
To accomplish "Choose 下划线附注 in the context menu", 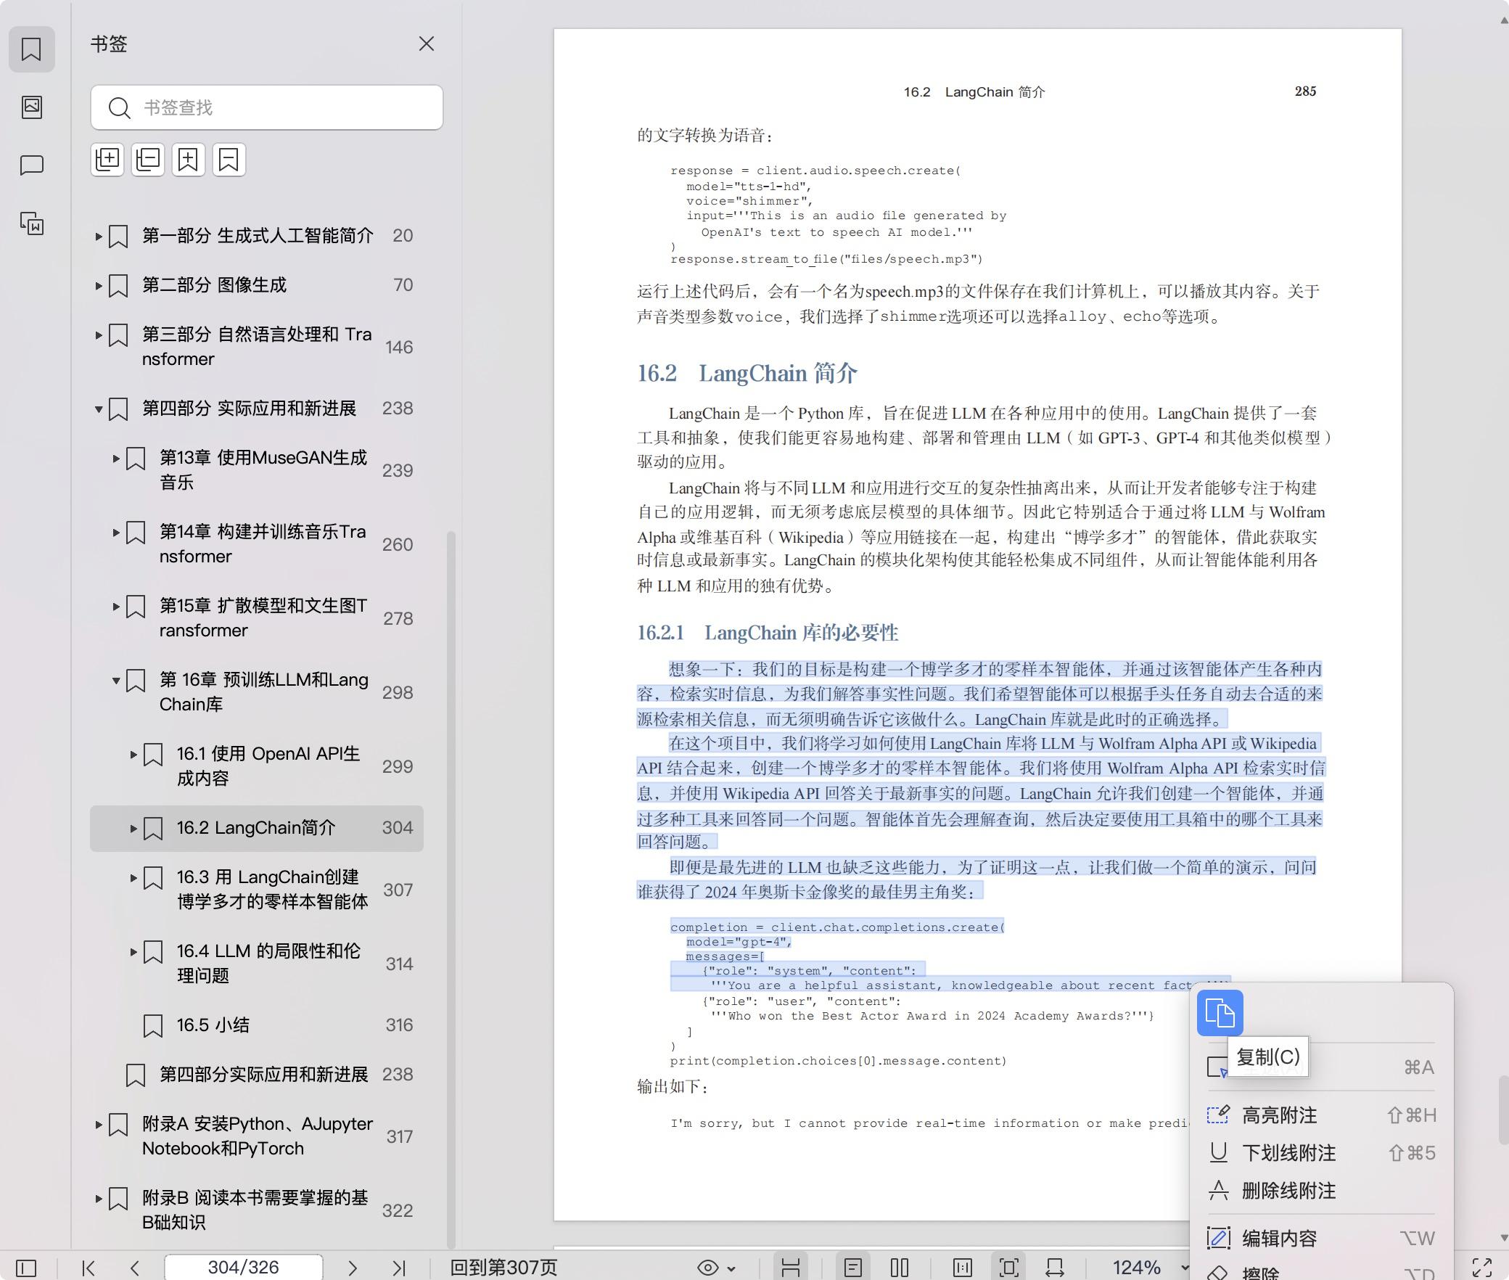I will 1288,1153.
